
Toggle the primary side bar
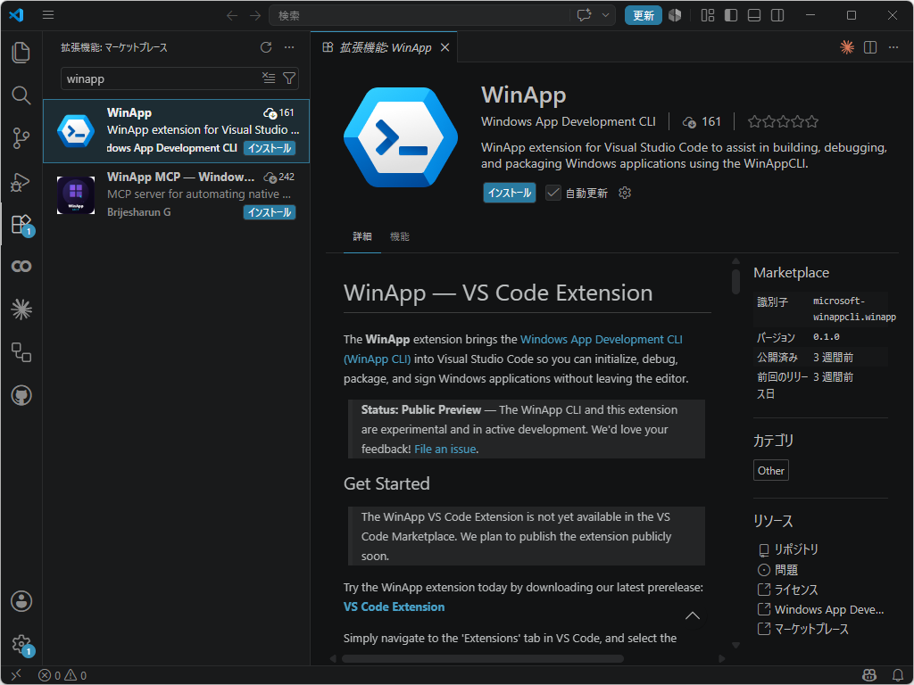point(731,15)
